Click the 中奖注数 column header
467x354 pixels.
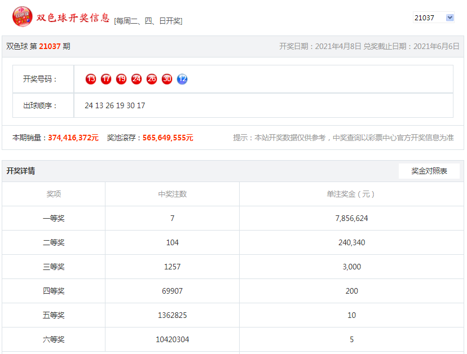[x=173, y=194]
